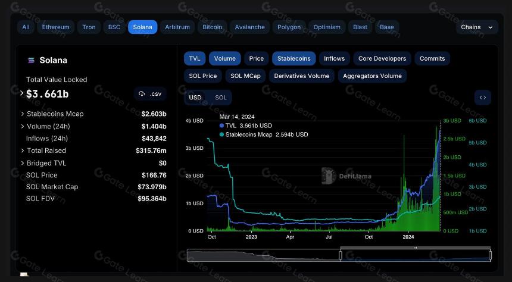512x282 pixels.
Task: Select the Solana chain tab
Action: [143, 27]
